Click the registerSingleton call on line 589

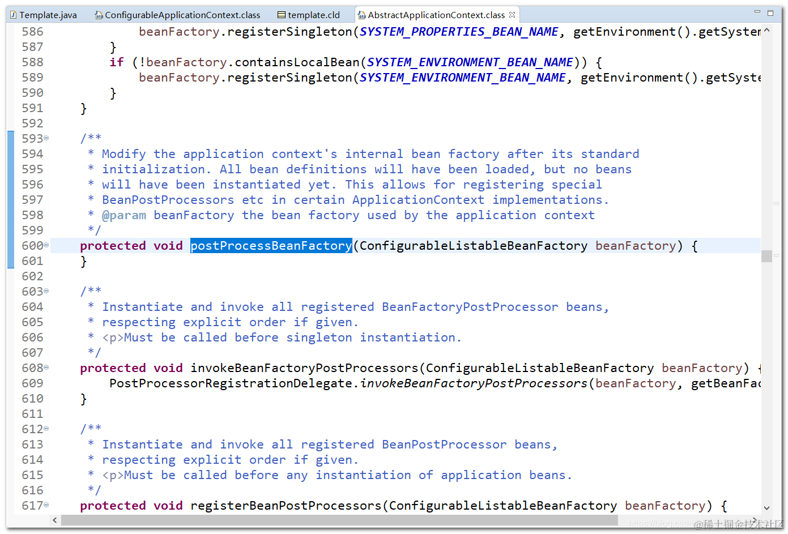tap(289, 78)
